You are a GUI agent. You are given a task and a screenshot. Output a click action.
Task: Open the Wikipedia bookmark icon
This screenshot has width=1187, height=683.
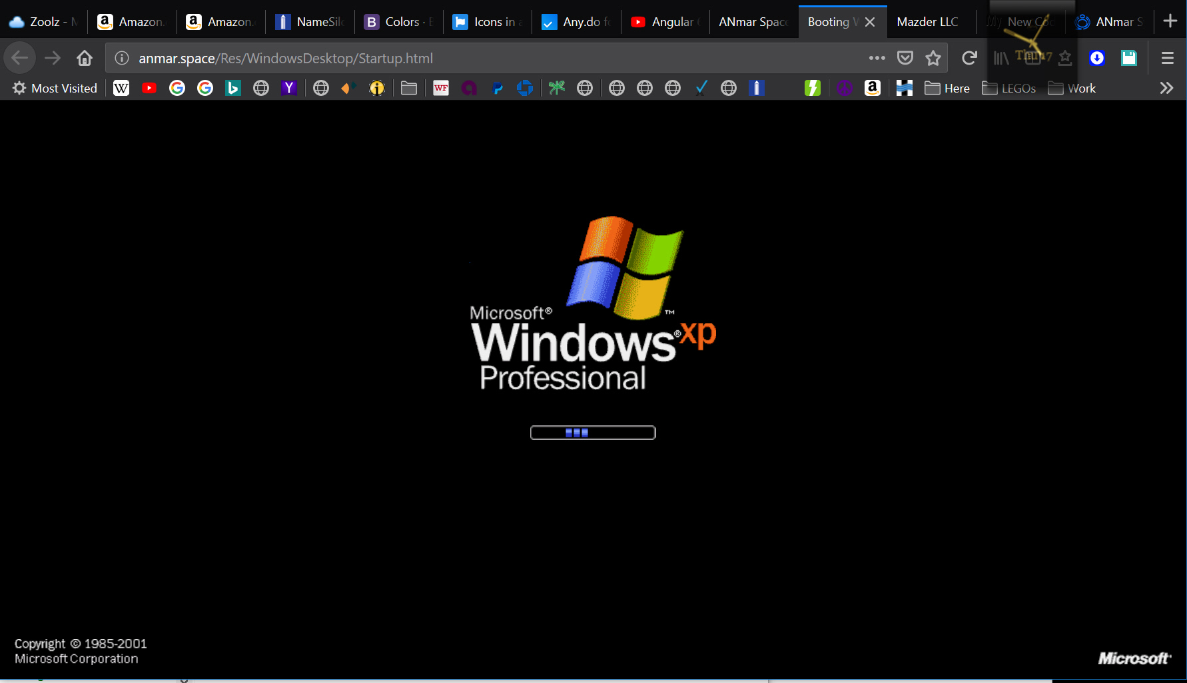pos(121,88)
